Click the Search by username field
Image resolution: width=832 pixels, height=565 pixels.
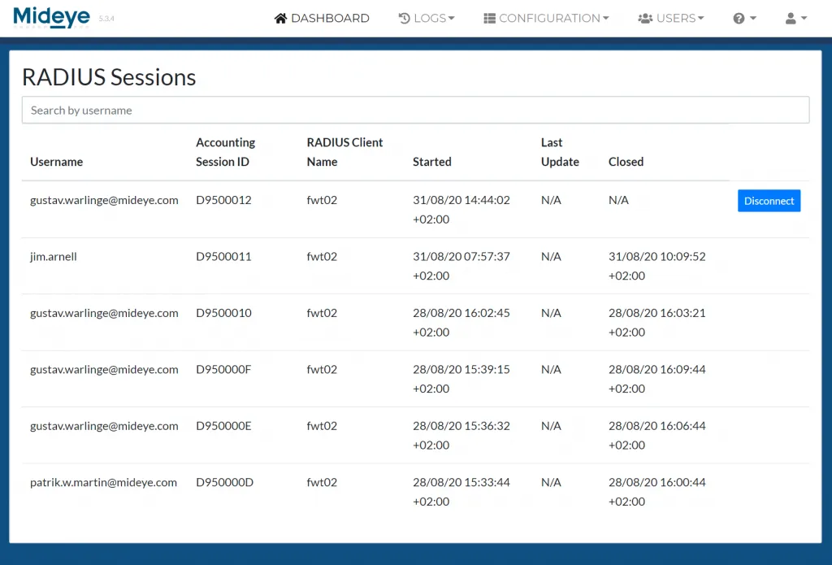click(x=415, y=110)
